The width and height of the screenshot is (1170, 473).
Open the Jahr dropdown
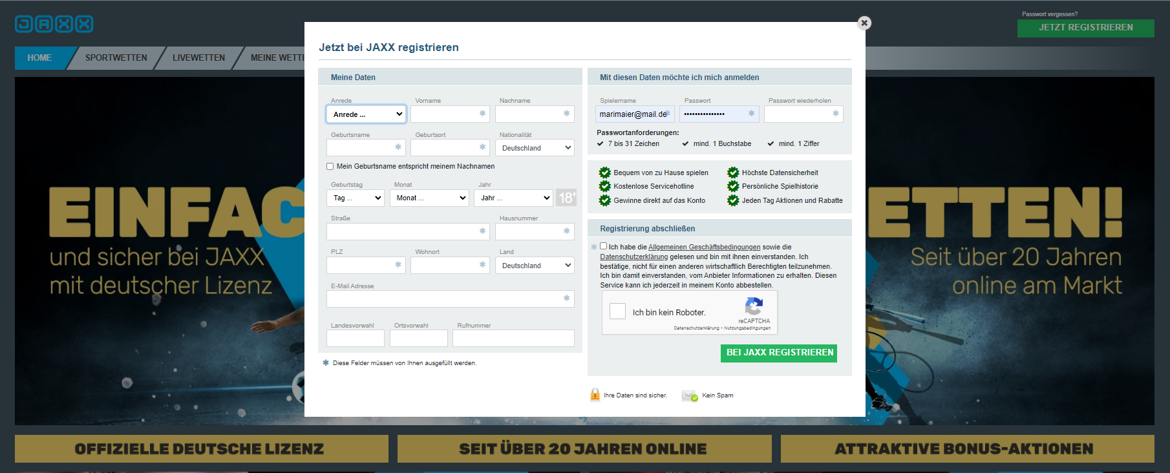514,198
